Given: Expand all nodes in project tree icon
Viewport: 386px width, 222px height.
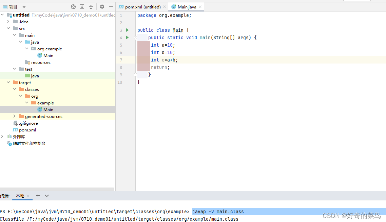Looking at the screenshot, I should click(82, 6).
